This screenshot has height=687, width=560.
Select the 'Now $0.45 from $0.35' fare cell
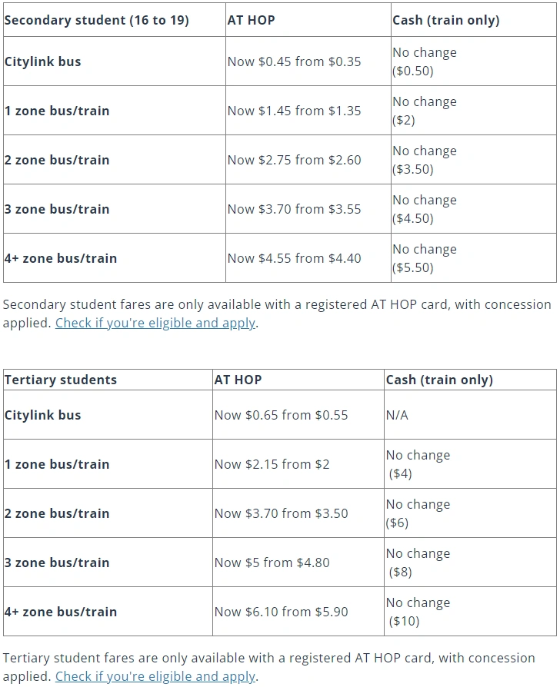[x=294, y=61]
